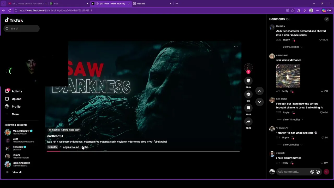Add page to favorites with star icon
This screenshot has width=334, height=188.
[293, 10]
